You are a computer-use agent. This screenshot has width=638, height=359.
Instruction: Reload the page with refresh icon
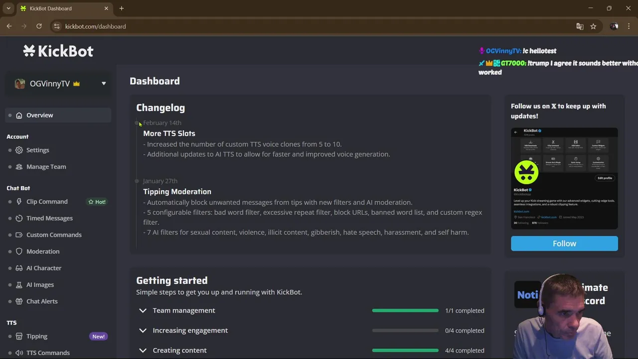(39, 26)
